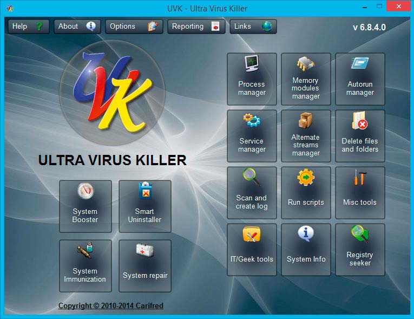414x319 pixels.
Task: Open Registry seeker
Action: [x=360, y=250]
